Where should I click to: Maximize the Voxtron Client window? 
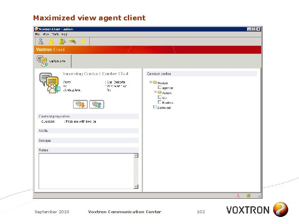coord(253,29)
